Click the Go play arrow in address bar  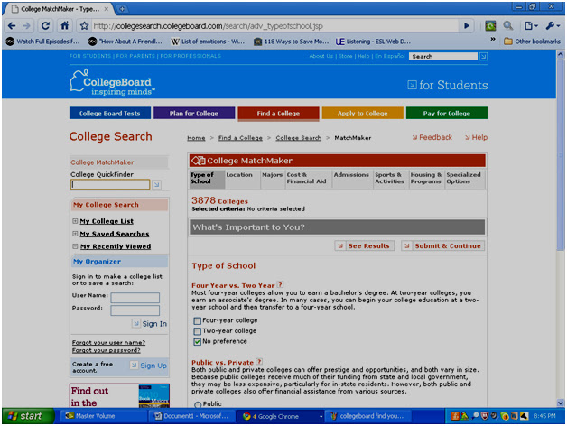467,25
